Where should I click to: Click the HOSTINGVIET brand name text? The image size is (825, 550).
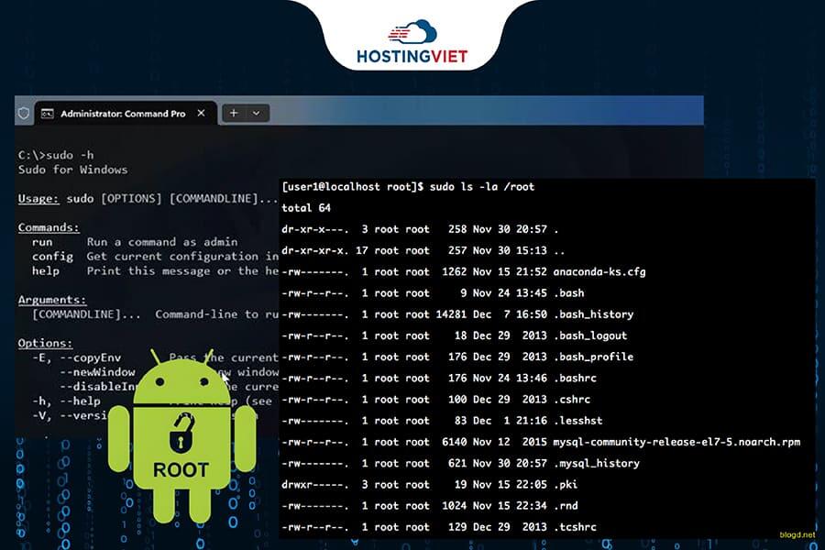[x=412, y=57]
